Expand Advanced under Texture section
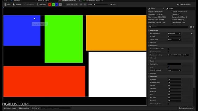Screen dimensions: 198x111 tap(149, 73)
